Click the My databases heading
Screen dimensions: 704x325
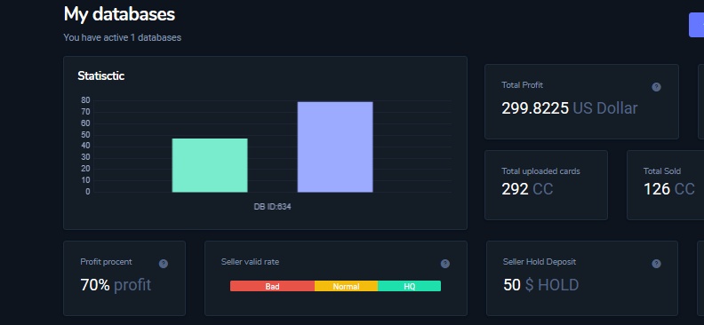pyautogui.click(x=119, y=14)
